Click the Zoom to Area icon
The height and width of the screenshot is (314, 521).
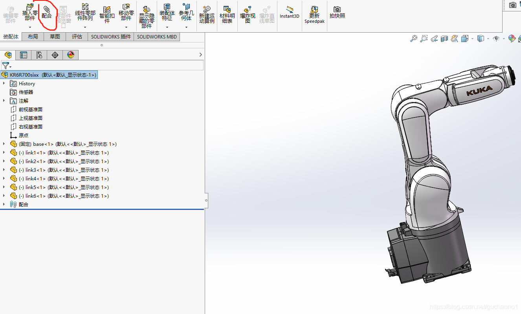point(424,39)
